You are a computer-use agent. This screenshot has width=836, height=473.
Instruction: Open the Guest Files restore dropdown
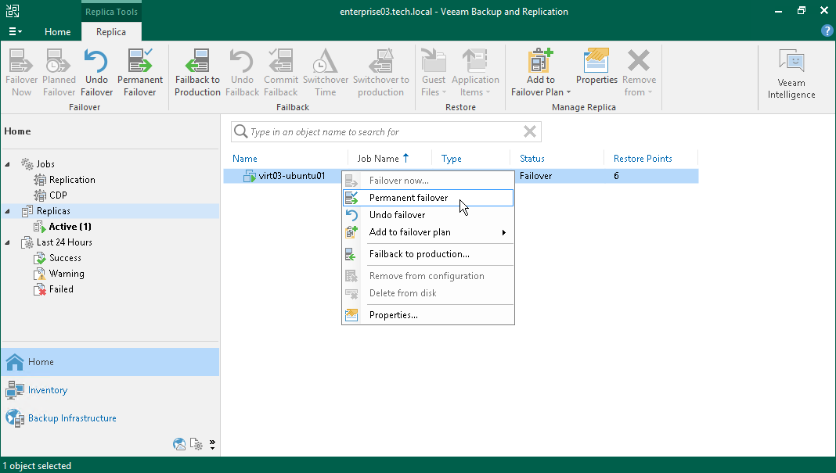[434, 73]
